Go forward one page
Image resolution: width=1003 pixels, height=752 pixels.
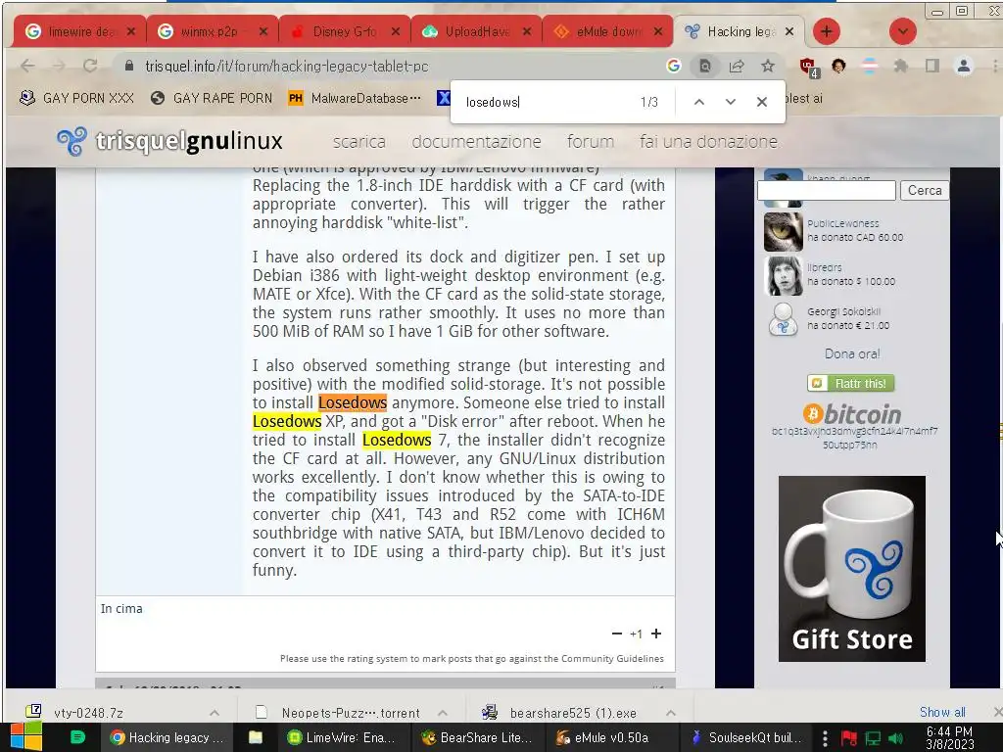click(59, 66)
